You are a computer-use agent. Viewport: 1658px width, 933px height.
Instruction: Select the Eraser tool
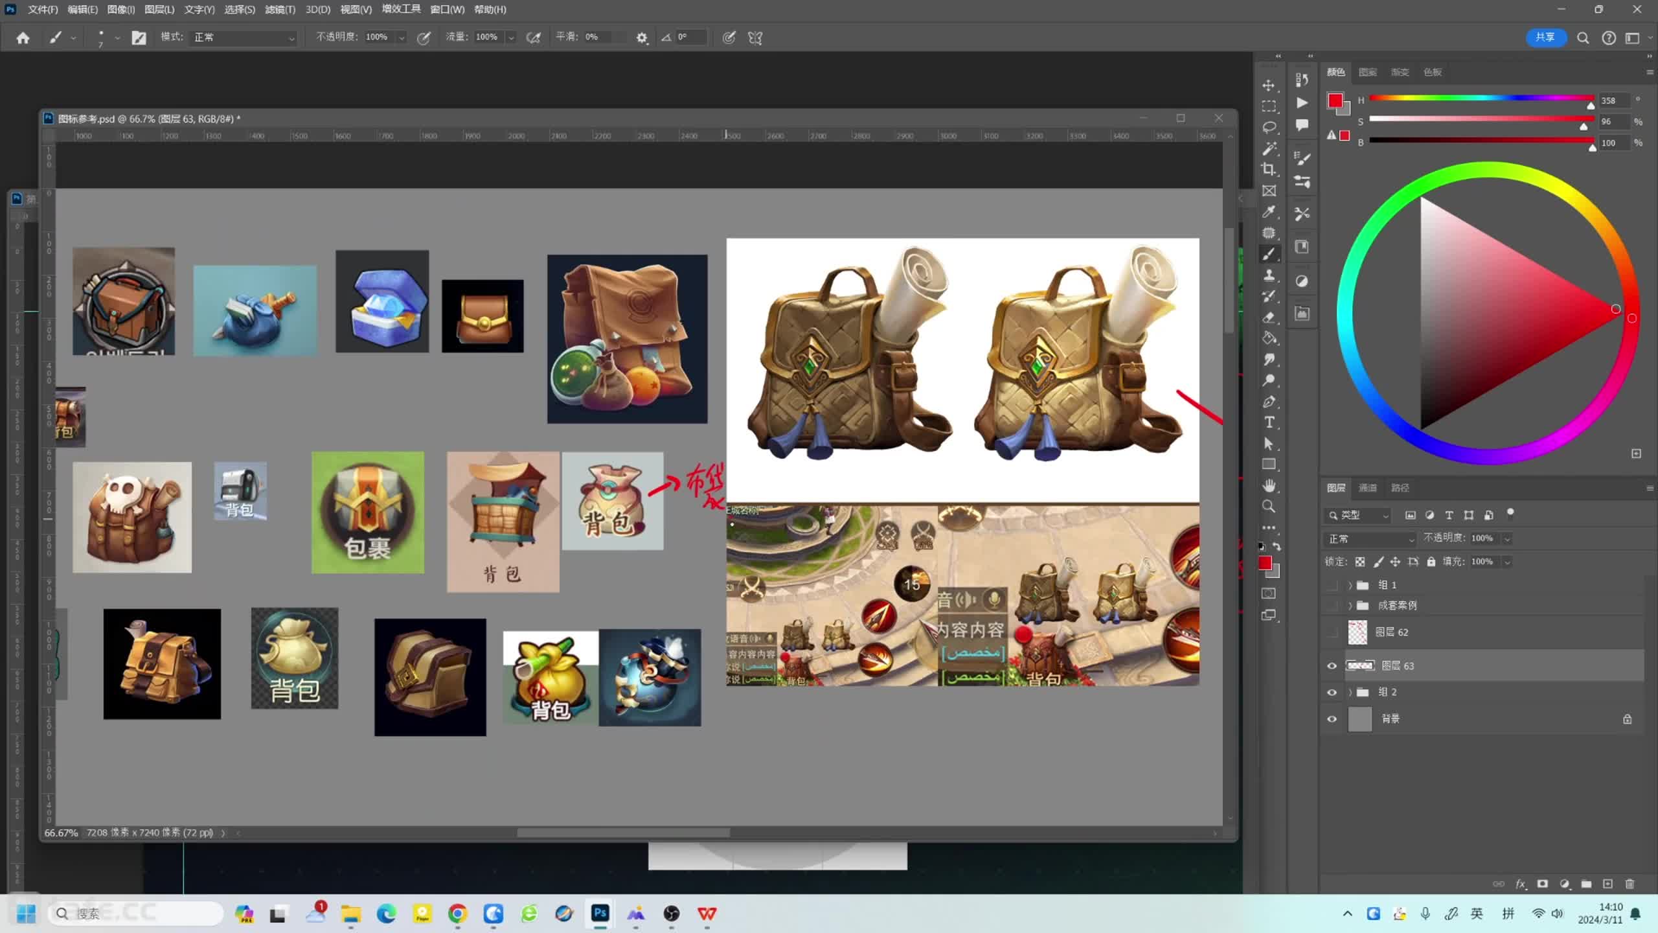point(1269,317)
